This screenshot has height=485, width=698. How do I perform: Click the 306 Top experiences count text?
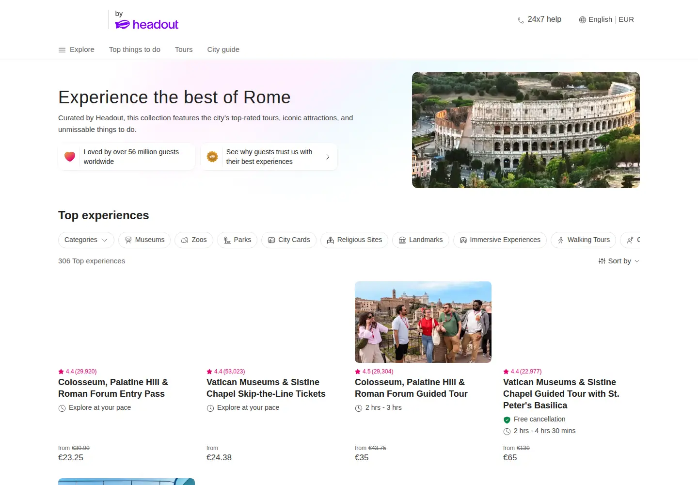[x=92, y=261]
